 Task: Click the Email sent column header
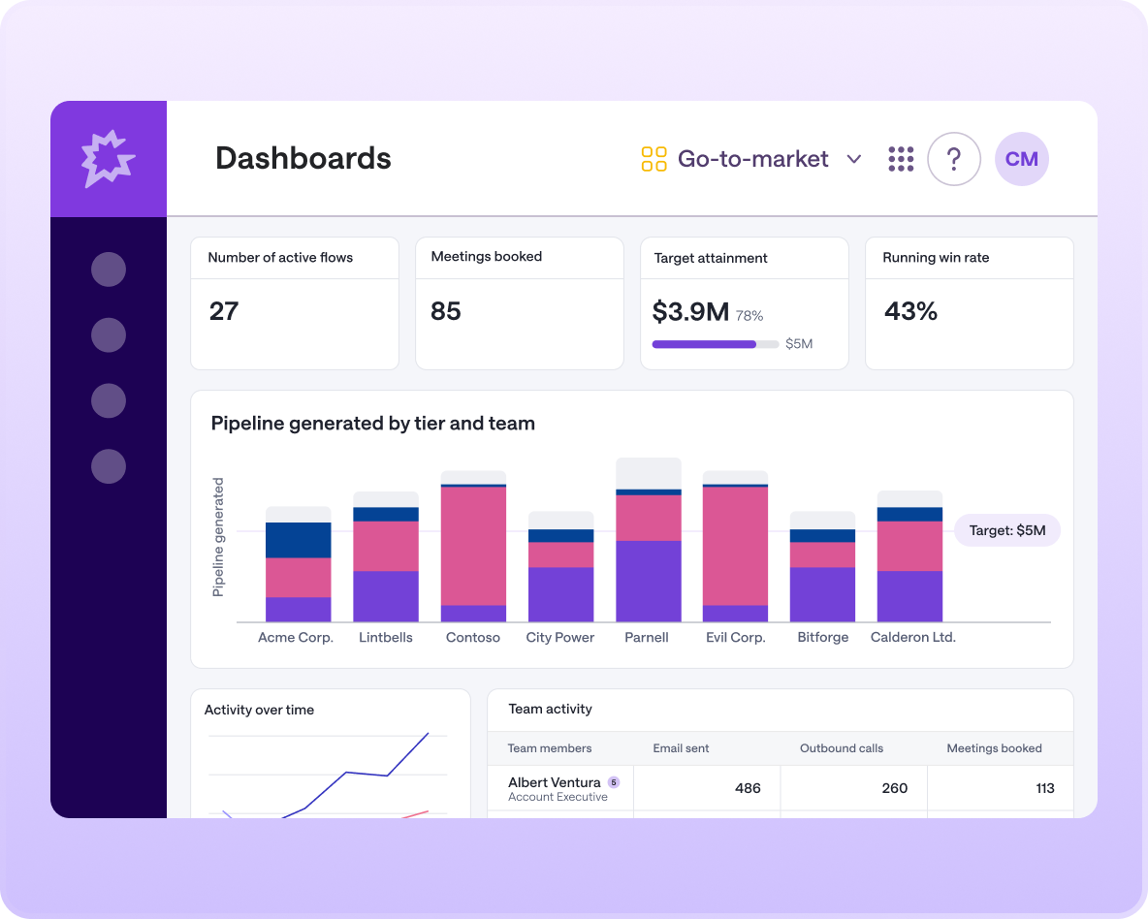pos(681,748)
